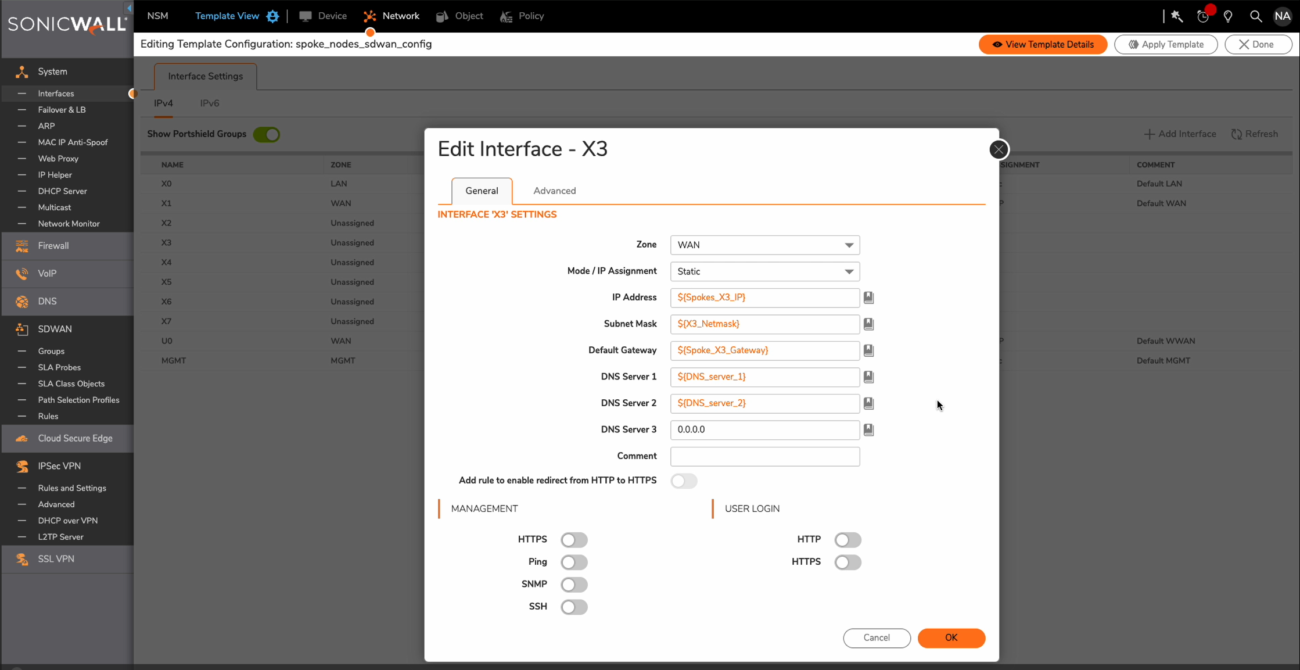
Task: Click the variable book icon beside IP Address
Action: 868,298
